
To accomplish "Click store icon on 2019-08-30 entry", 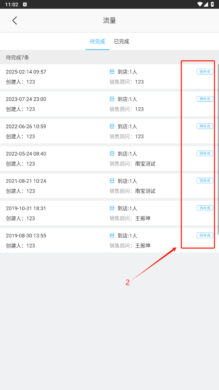I will [x=112, y=235].
